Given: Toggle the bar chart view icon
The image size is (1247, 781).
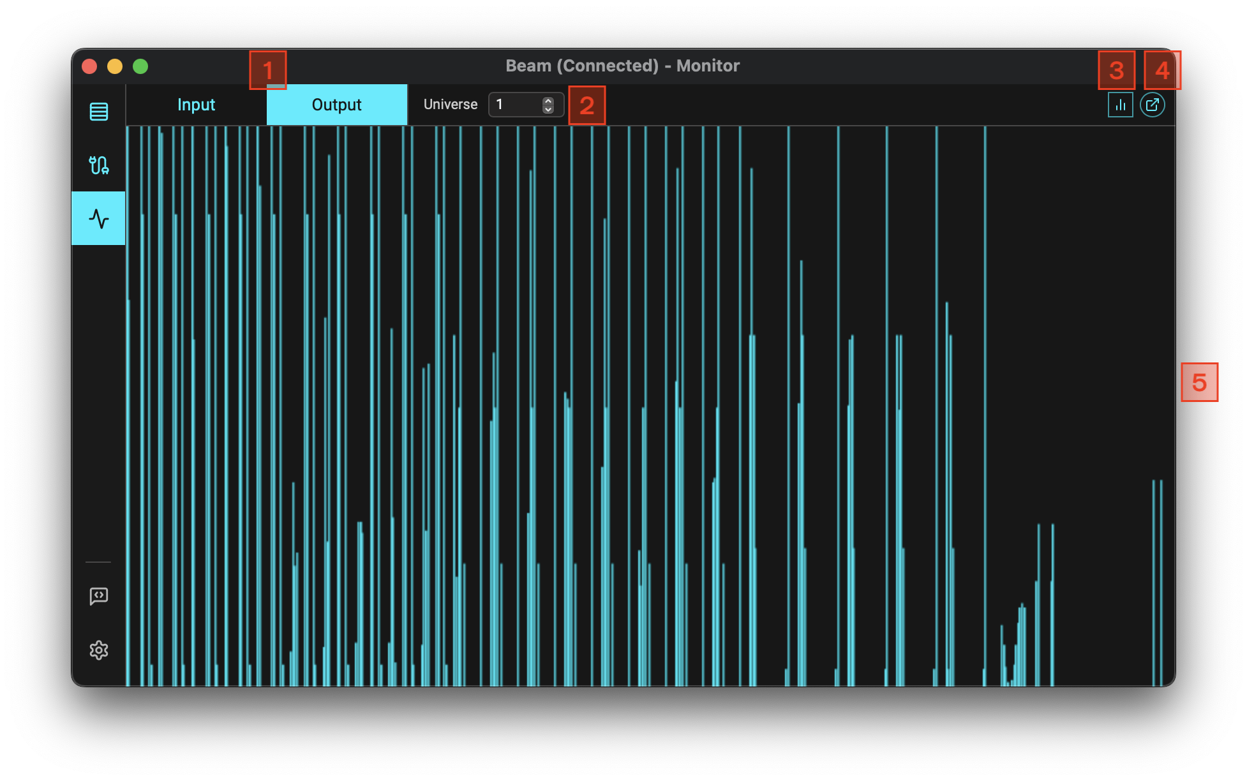Looking at the screenshot, I should (x=1120, y=105).
